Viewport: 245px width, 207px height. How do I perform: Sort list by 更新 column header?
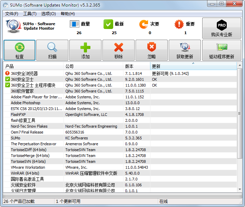click(193, 66)
